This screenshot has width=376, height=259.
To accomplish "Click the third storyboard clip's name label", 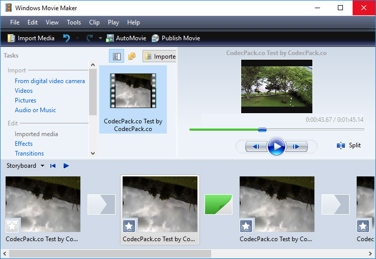I will tap(276, 239).
